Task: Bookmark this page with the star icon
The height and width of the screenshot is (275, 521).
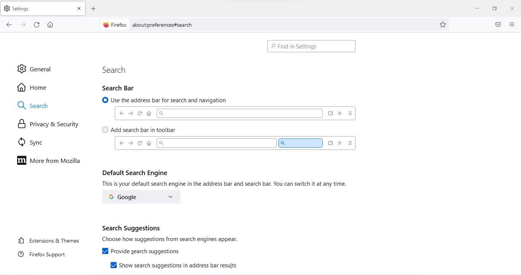Action: click(x=442, y=25)
